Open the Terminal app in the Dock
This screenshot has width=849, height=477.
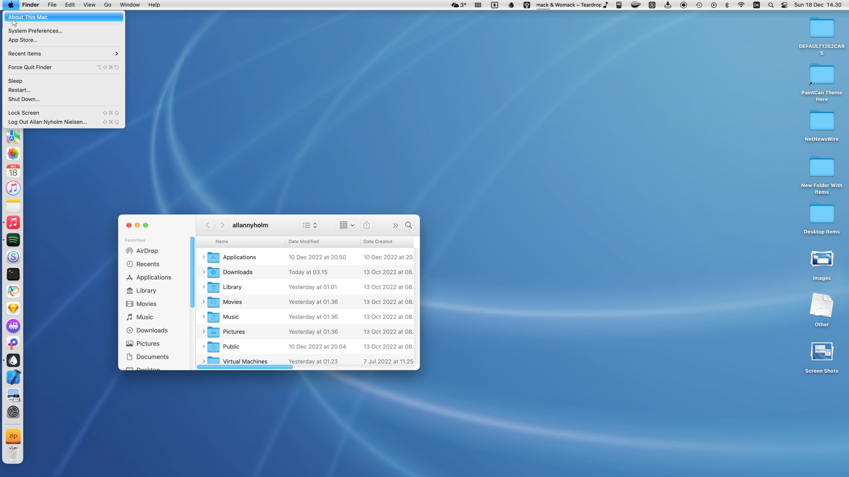(x=13, y=274)
